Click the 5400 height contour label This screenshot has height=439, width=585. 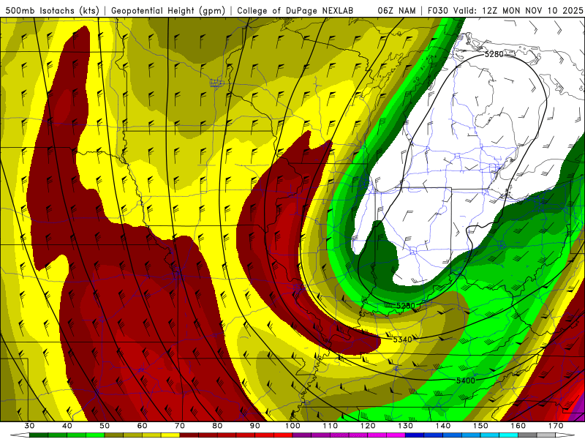pyautogui.click(x=466, y=380)
